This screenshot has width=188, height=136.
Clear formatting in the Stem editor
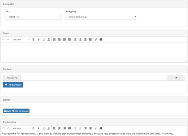pos(49,39)
